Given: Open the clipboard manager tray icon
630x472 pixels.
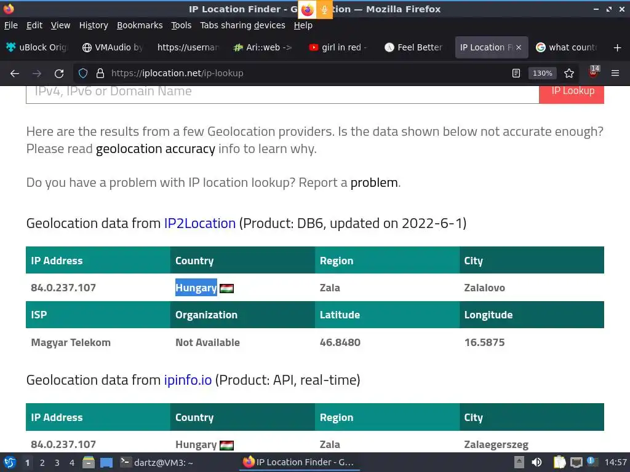Looking at the screenshot, I should [559, 462].
